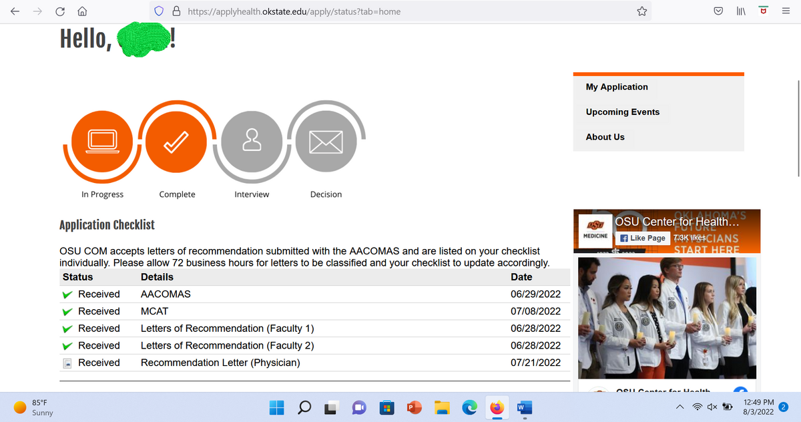Launch Teams Chat from the taskbar
This screenshot has height=422, width=801.
359,407
